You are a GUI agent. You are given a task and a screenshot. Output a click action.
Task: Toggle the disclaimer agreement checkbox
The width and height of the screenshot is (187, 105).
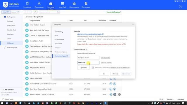tap(93, 68)
